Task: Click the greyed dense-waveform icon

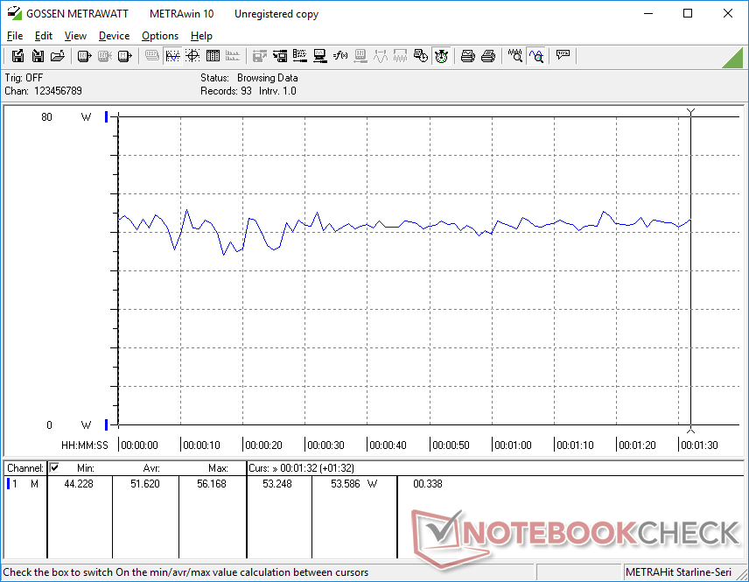Action: point(400,56)
